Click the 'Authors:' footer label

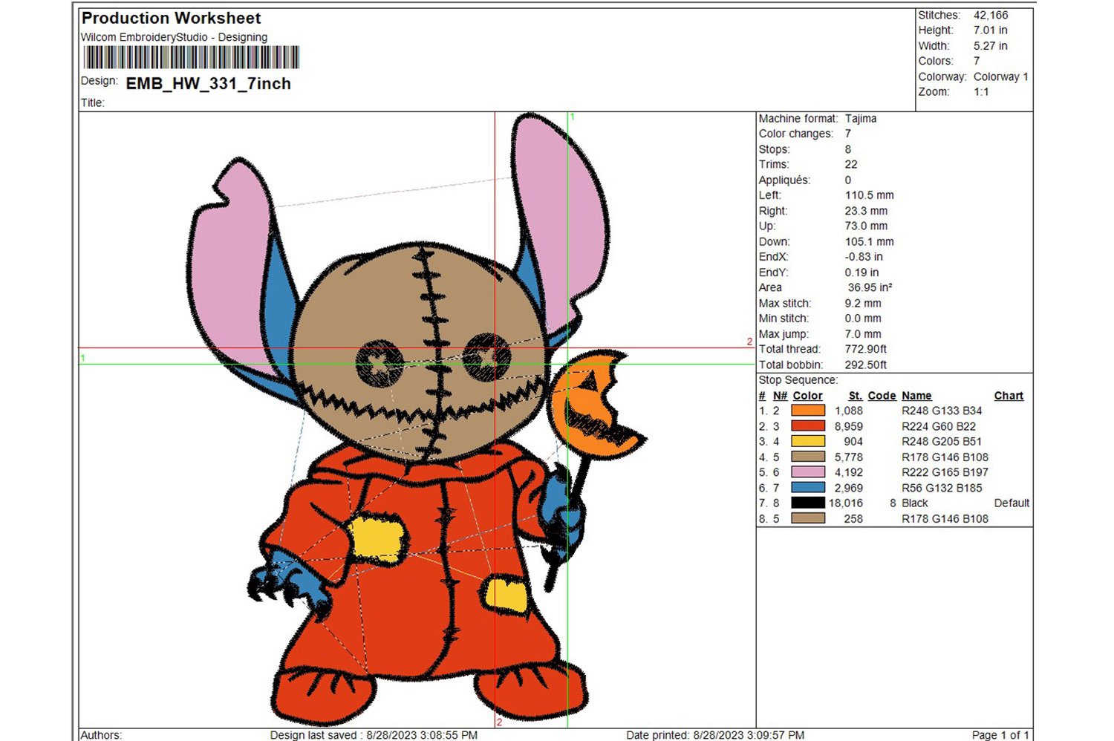101,735
